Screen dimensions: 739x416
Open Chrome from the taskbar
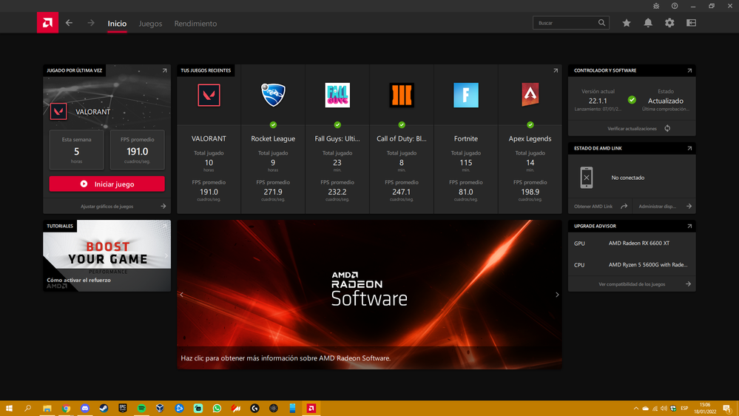pyautogui.click(x=66, y=409)
